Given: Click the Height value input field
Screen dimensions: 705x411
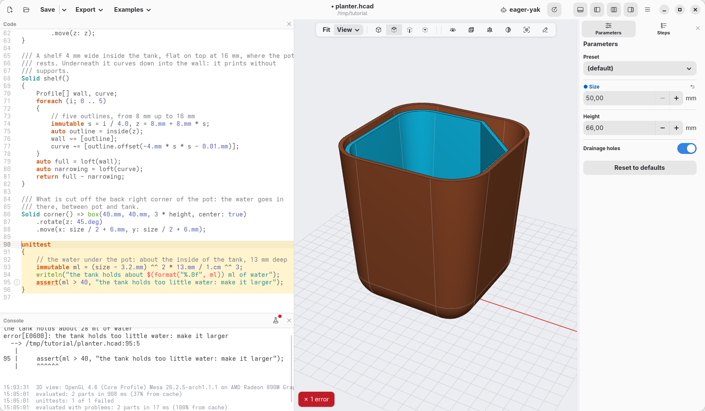Looking at the screenshot, I should click(619, 128).
